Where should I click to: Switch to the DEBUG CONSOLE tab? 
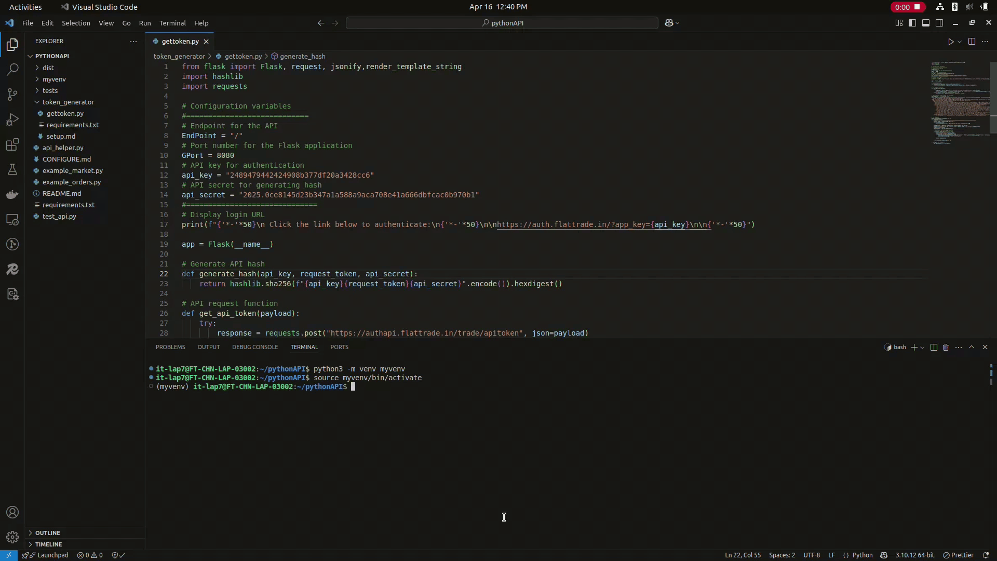pos(255,347)
